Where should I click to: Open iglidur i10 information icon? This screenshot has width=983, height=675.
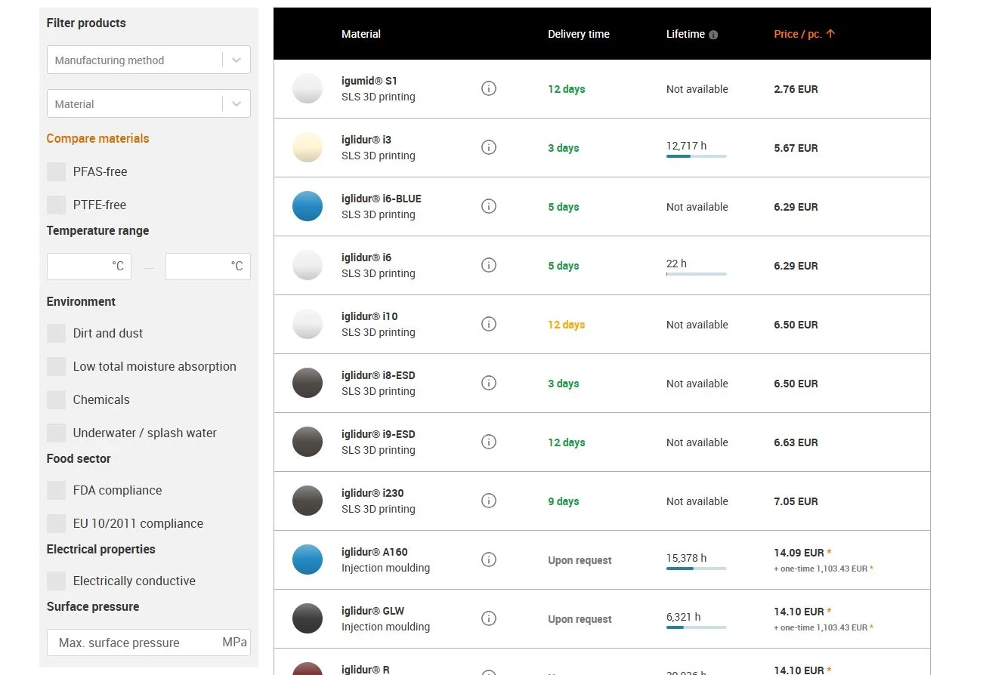tap(489, 325)
